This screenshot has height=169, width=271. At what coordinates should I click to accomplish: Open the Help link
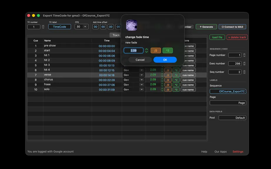[204, 152]
